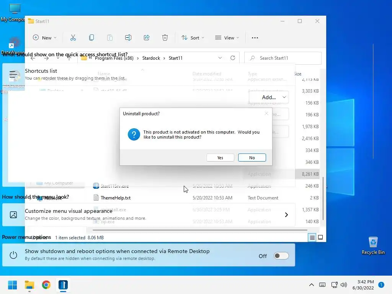The width and height of the screenshot is (392, 294).
Task: Click the Cut scissors icon
Action: click(x=73, y=38)
